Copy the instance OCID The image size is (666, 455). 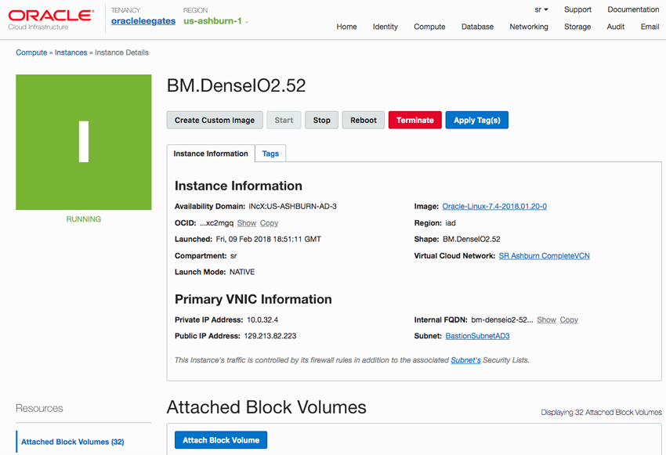269,223
